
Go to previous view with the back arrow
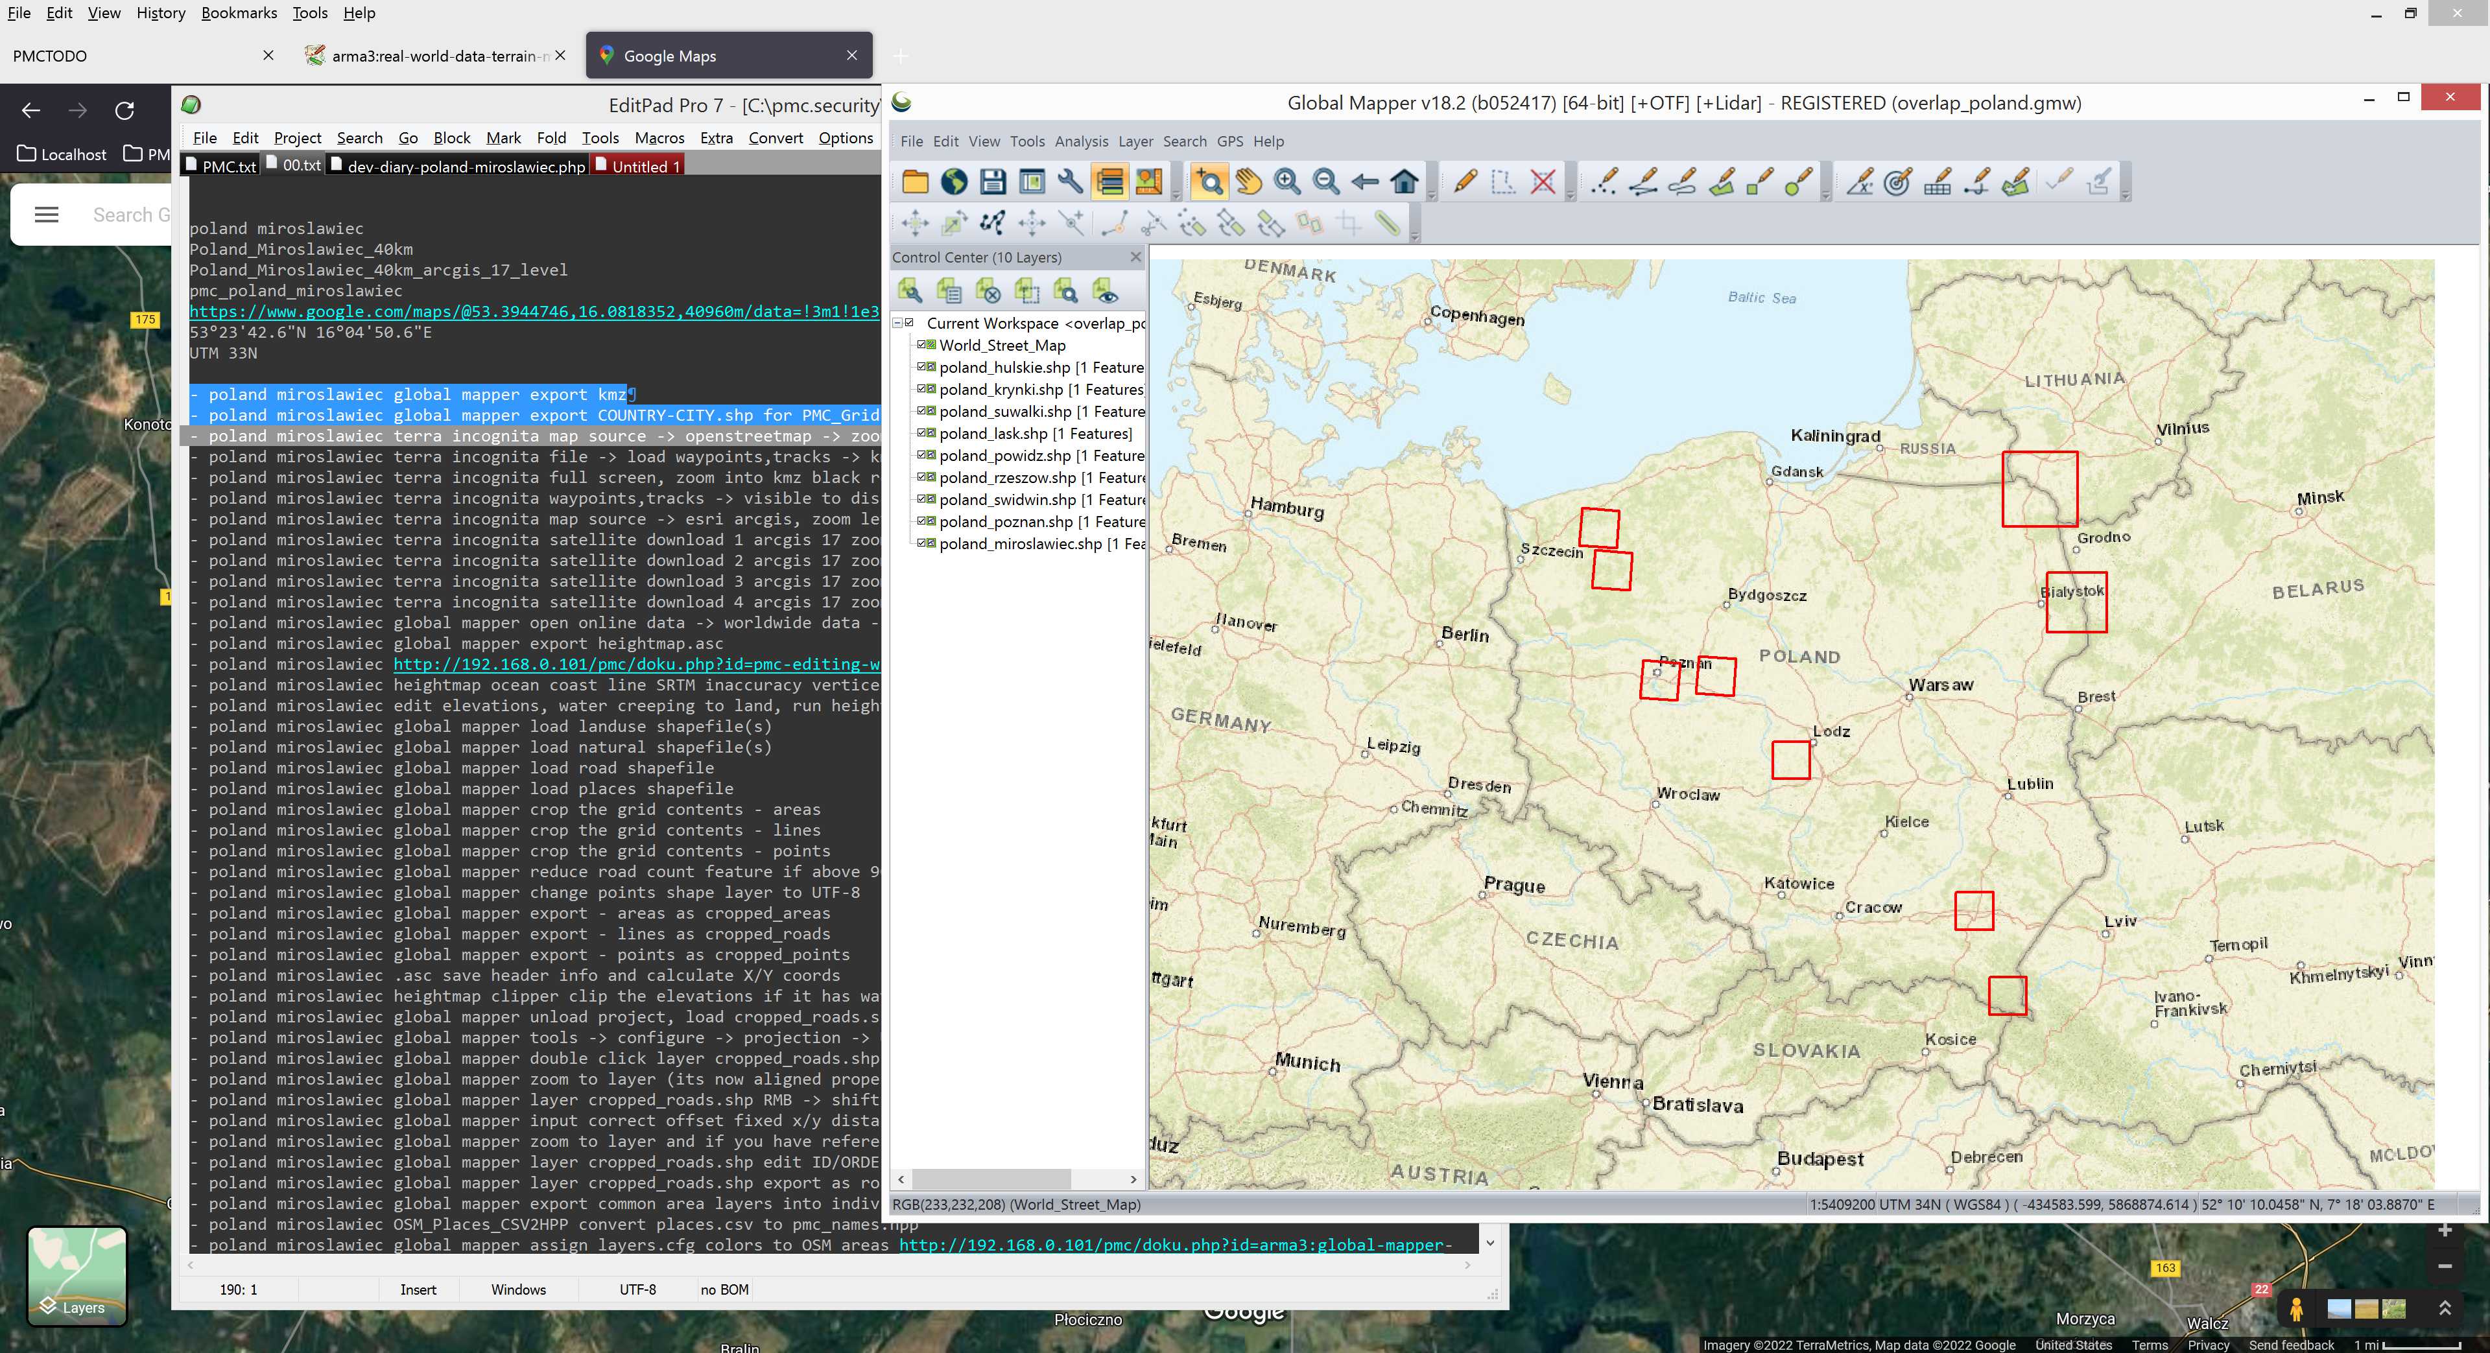(1365, 182)
